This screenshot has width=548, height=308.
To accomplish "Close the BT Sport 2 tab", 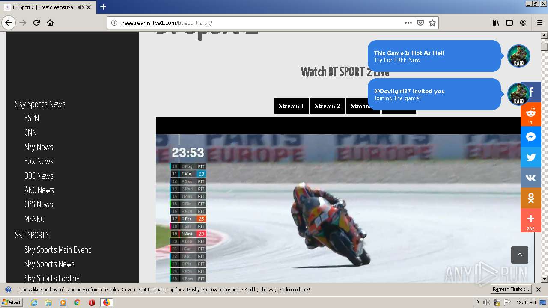I will [89, 7].
